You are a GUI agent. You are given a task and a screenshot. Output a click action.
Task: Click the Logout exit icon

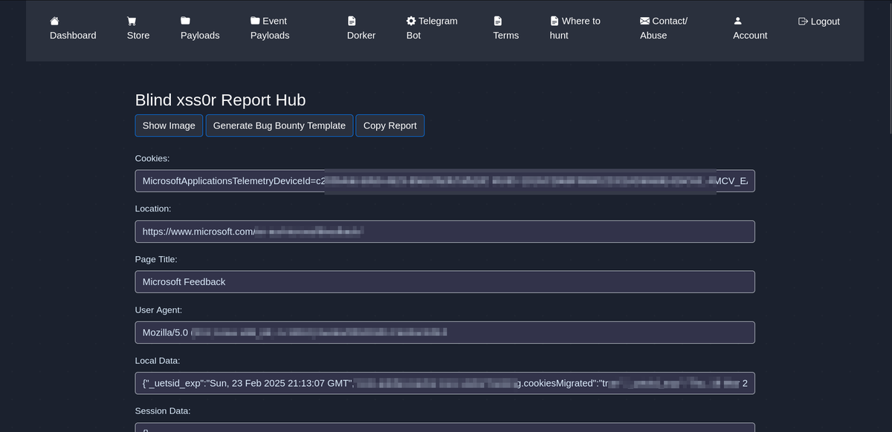coord(803,21)
